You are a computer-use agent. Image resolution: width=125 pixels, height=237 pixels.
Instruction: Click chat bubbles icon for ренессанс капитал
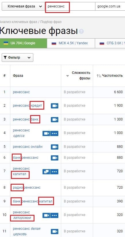46,172
